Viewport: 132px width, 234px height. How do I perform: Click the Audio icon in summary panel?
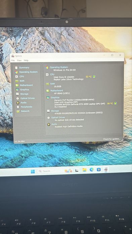tap(49, 124)
